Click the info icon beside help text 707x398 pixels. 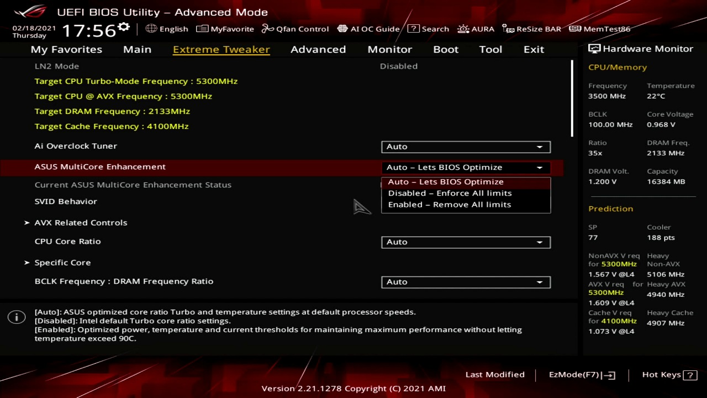17,317
